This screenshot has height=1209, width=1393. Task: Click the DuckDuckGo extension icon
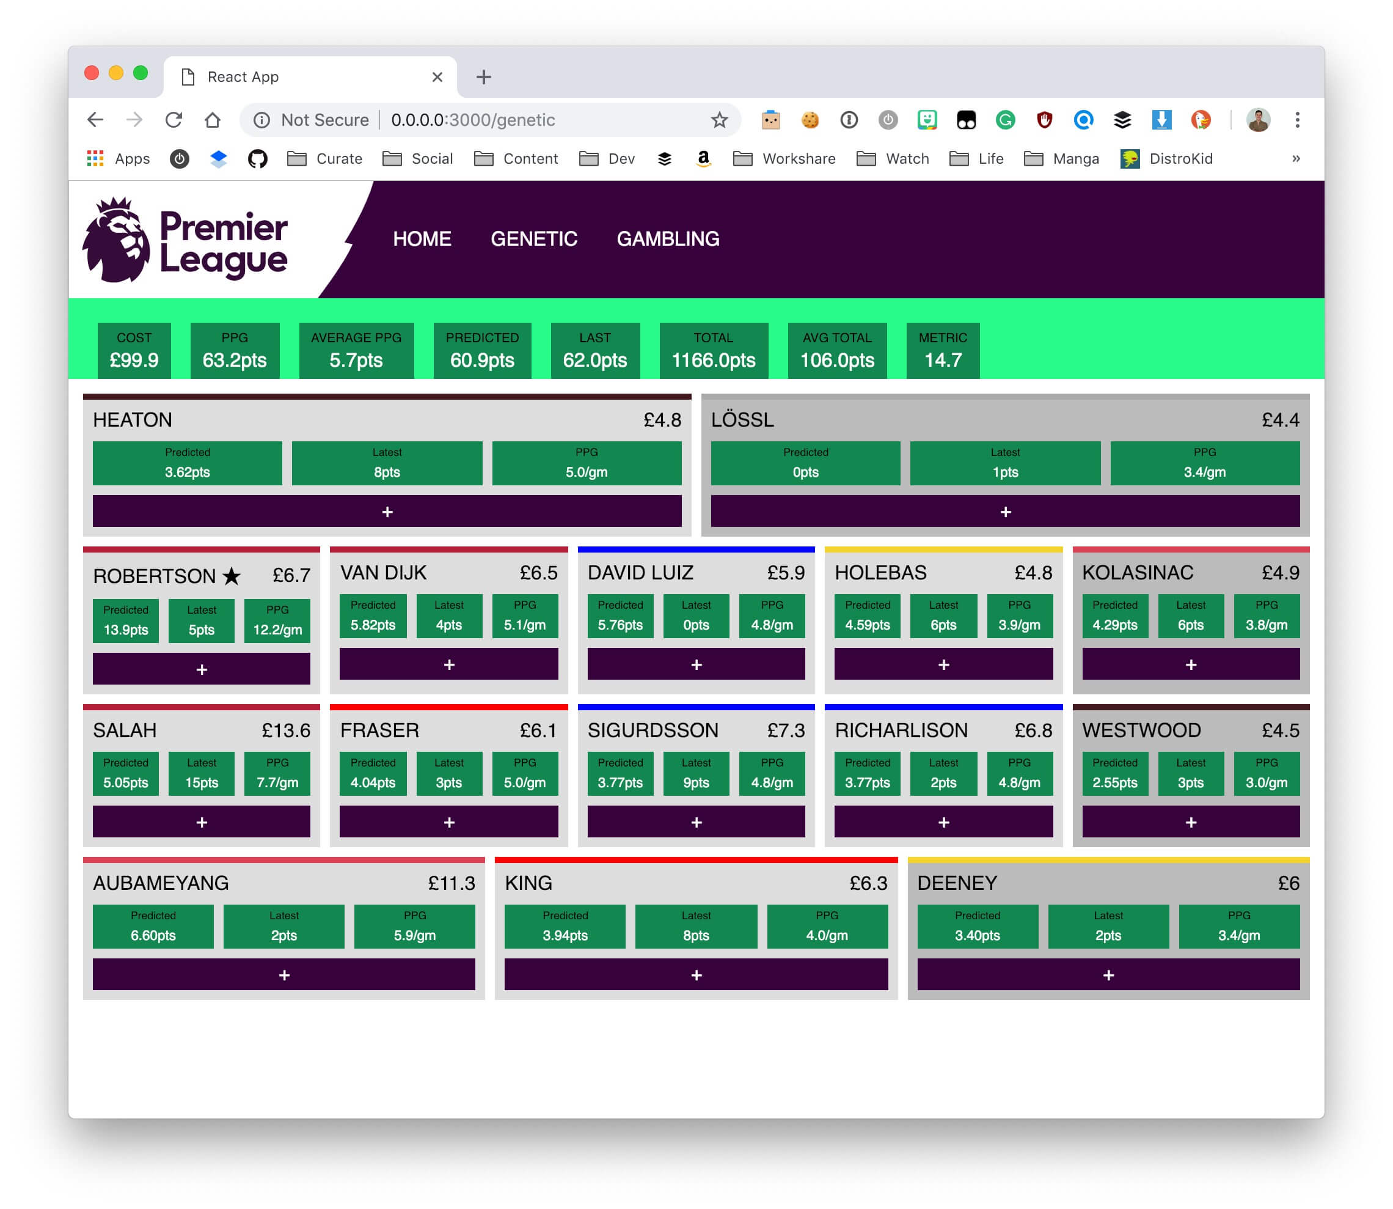click(x=1202, y=120)
